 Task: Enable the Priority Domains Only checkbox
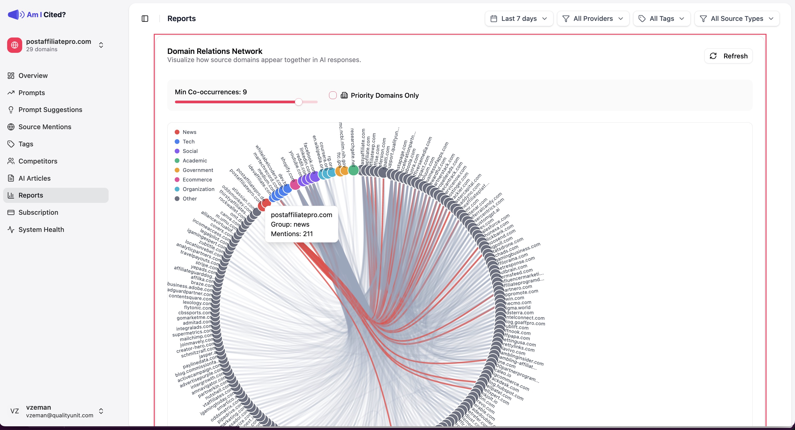pos(333,95)
